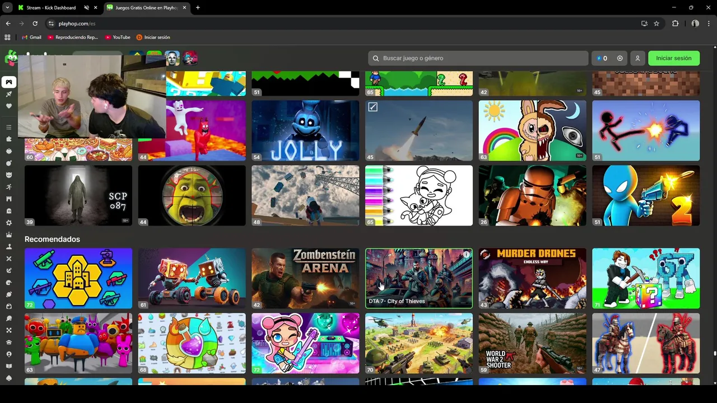Click the plus icon beside the points counter

click(x=620, y=58)
